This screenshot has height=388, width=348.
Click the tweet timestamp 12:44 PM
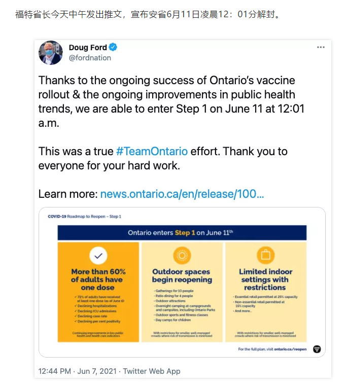tap(55, 371)
